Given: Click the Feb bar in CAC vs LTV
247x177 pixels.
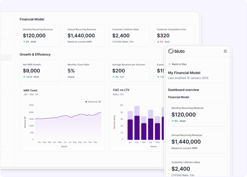Looking at the screenshot, I should tap(137, 124).
